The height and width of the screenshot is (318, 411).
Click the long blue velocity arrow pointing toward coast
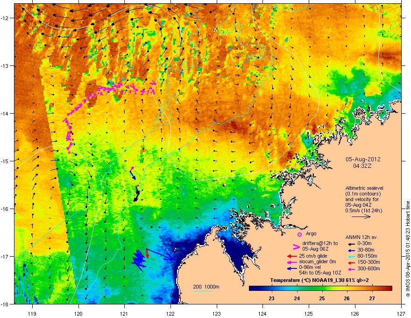(x=160, y=254)
